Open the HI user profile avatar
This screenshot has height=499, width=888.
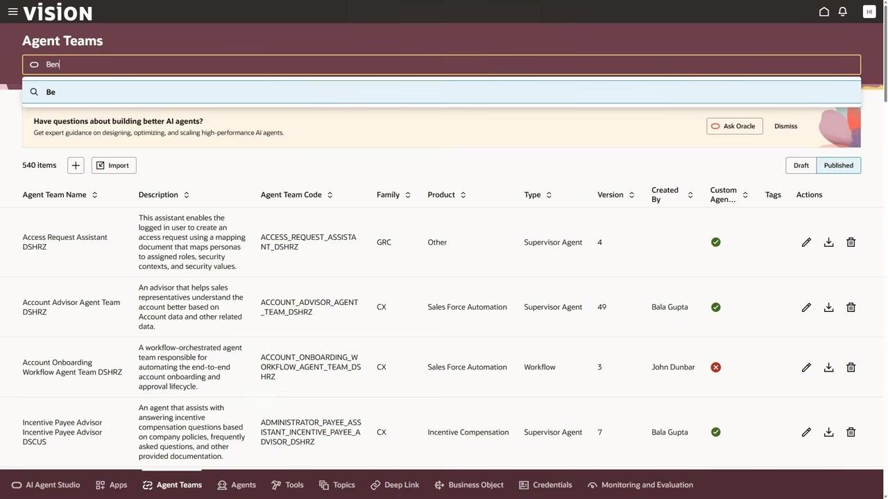pos(869,12)
